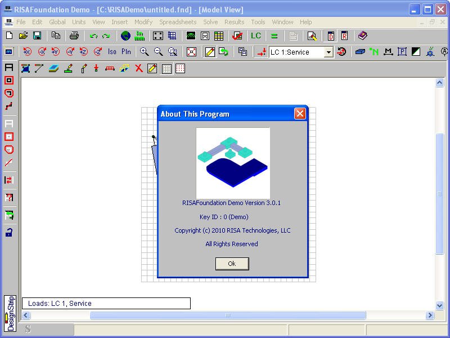The image size is (450, 338).
Task: Toggle the drawing grid display button
Action: click(x=166, y=68)
